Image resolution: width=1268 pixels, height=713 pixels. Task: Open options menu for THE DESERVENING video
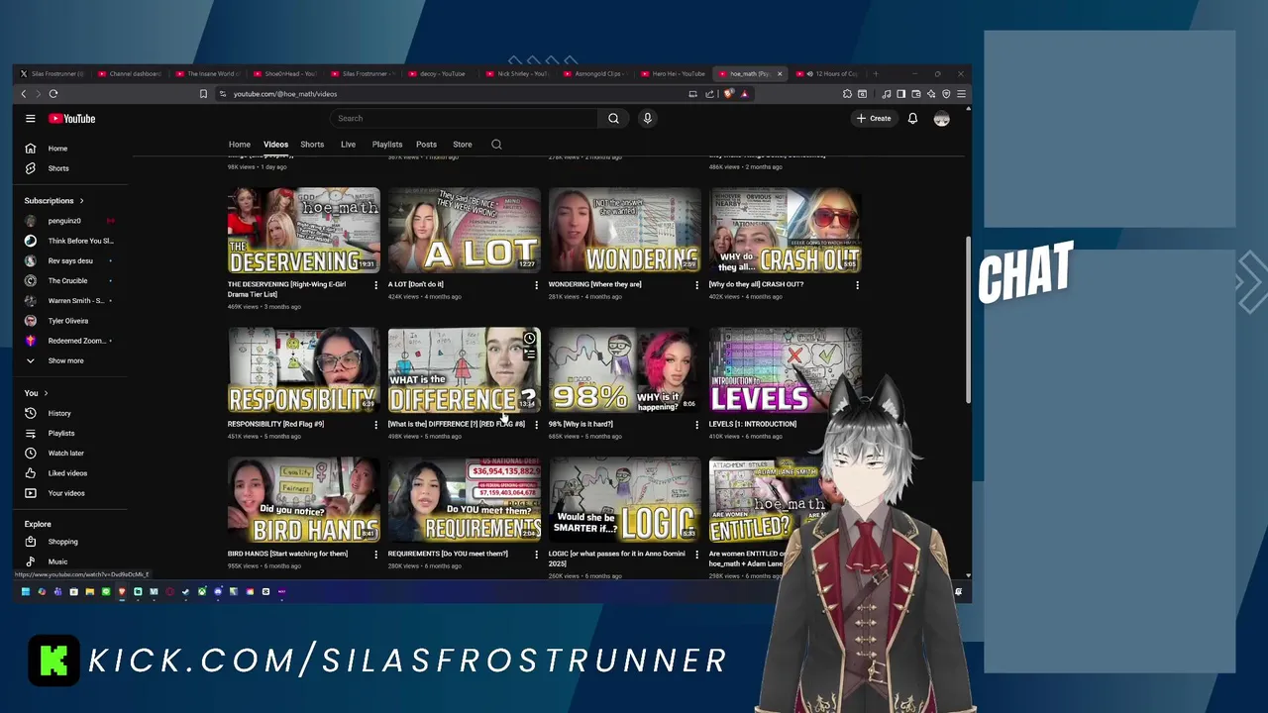(375, 285)
